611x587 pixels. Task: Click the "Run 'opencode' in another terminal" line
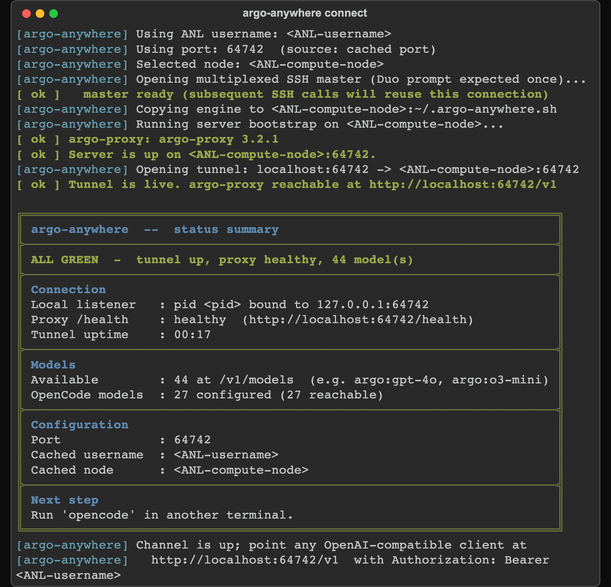162,515
